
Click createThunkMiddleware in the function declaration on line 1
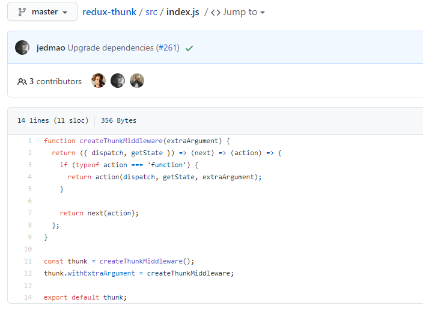(121, 141)
